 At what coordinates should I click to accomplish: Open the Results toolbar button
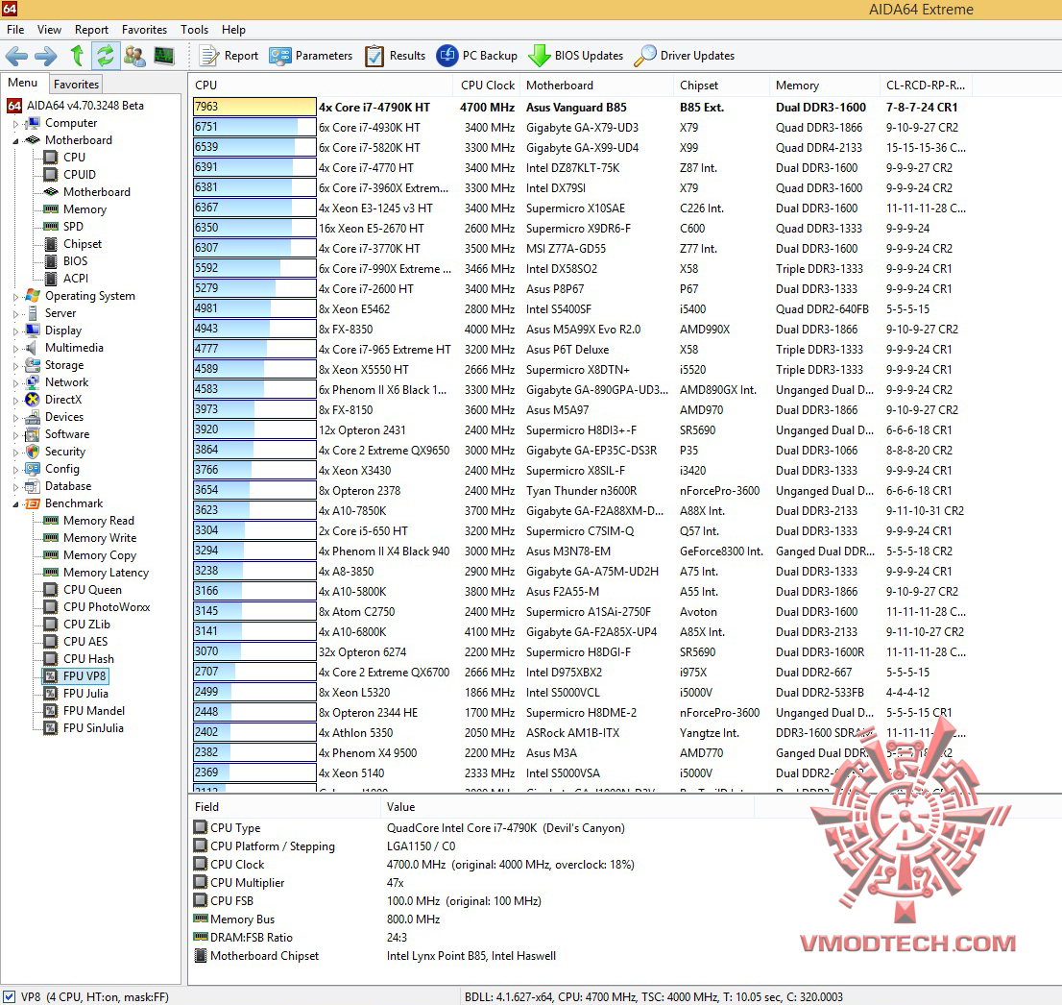click(395, 56)
